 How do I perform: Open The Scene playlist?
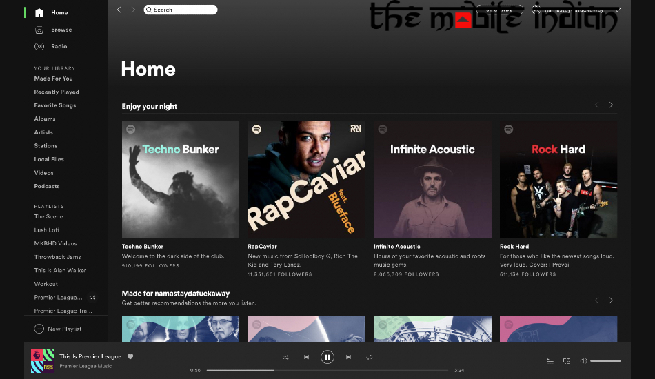(48, 216)
